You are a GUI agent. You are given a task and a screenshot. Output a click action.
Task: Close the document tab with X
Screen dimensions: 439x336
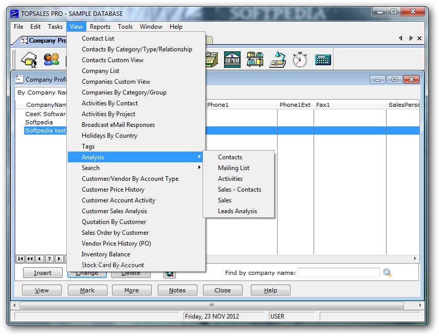pyautogui.click(x=419, y=39)
